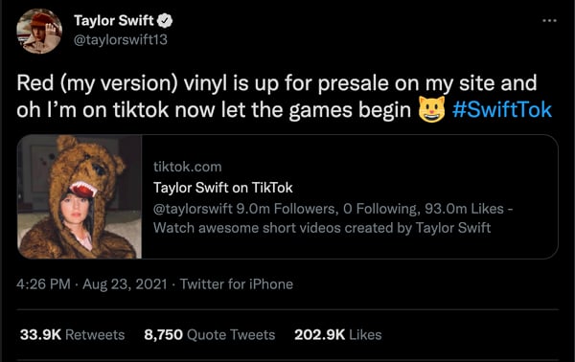
Task: Open the 'Twitter for iPhone' source link
Action: [237, 284]
